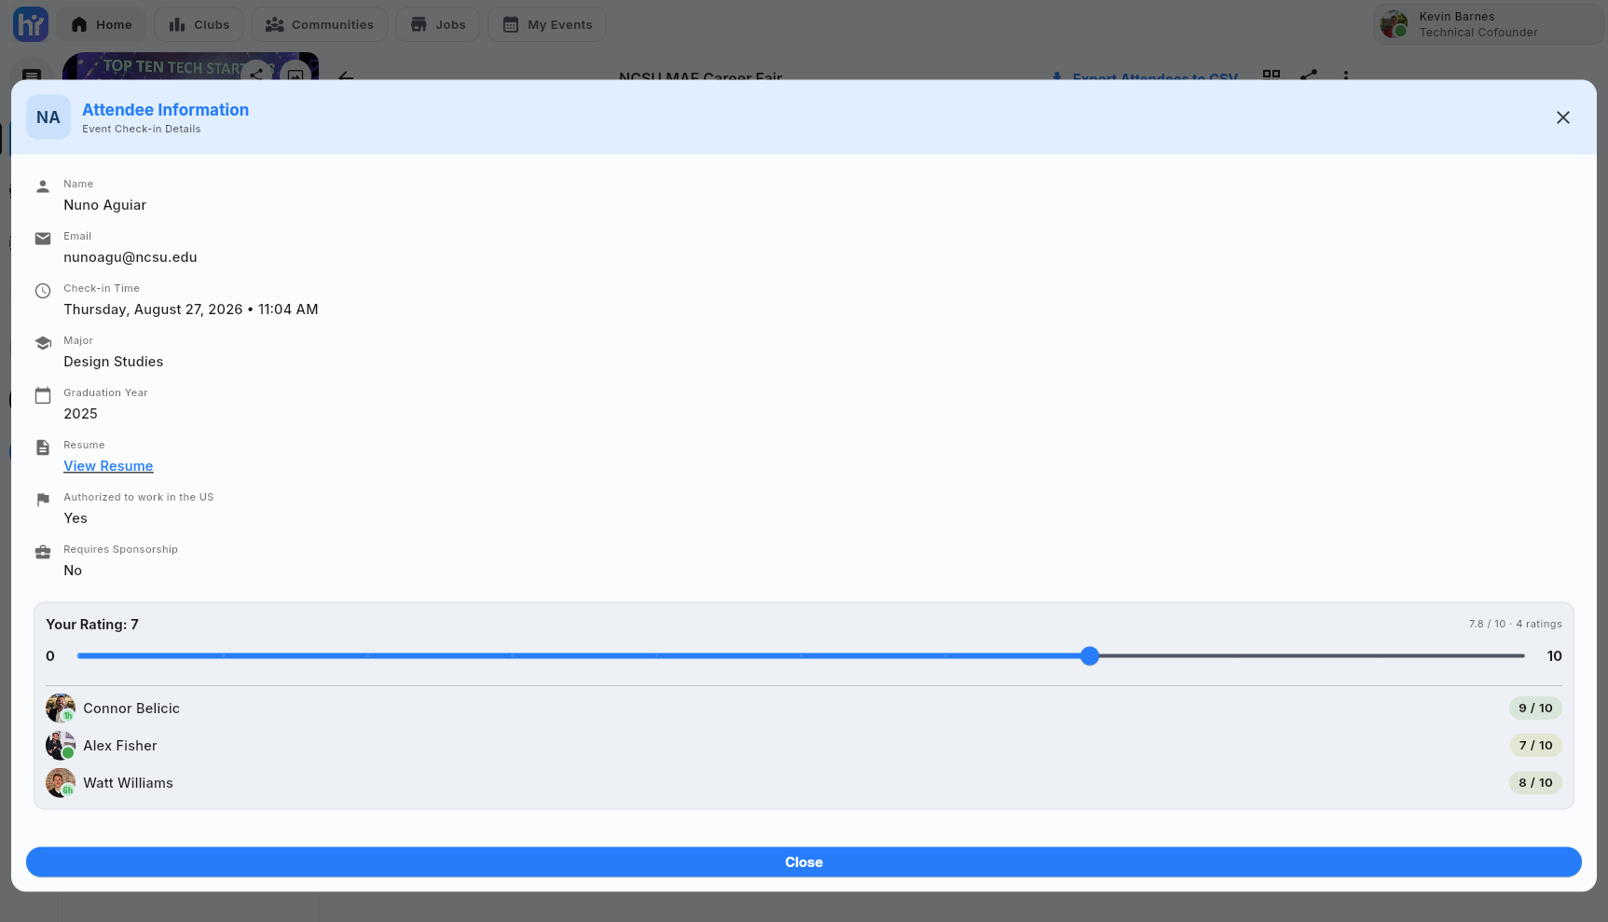Click the name Watt Williams
1608x922 pixels.
coord(129,783)
